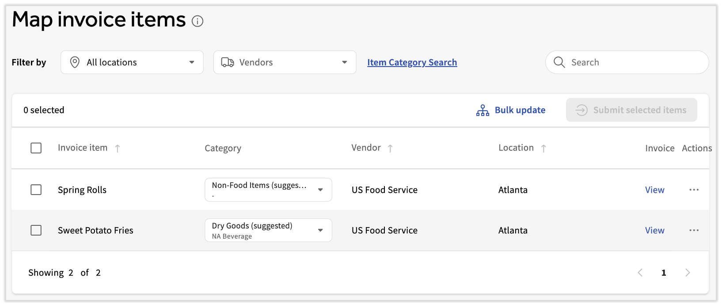The height and width of the screenshot is (307, 722).
Task: Expand the Vendors filter dropdown
Action: [285, 62]
